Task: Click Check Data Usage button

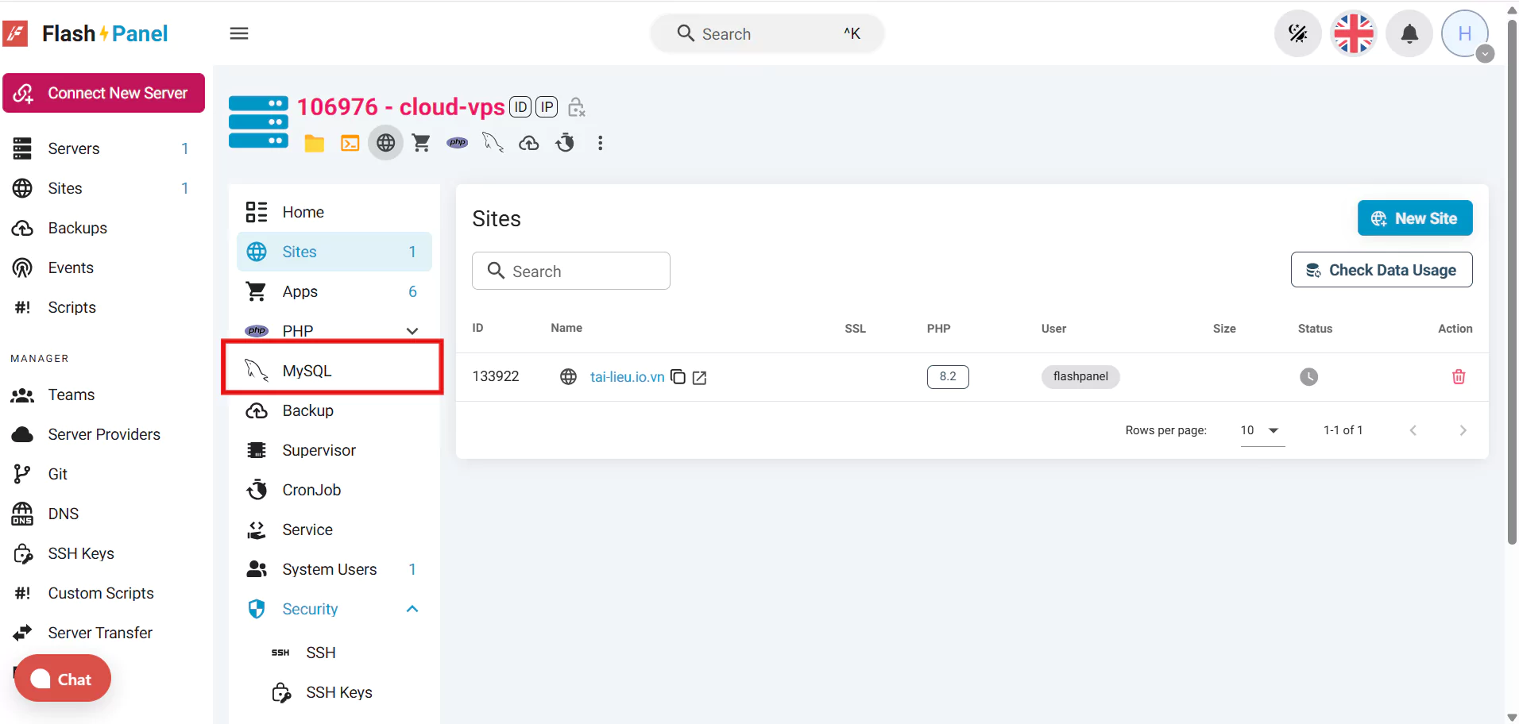Action: (x=1381, y=270)
